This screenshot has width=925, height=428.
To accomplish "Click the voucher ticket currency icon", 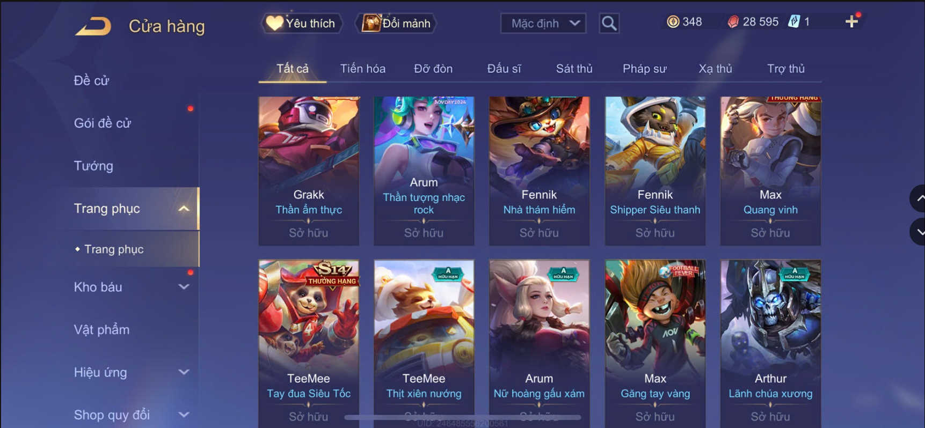I will (x=794, y=21).
